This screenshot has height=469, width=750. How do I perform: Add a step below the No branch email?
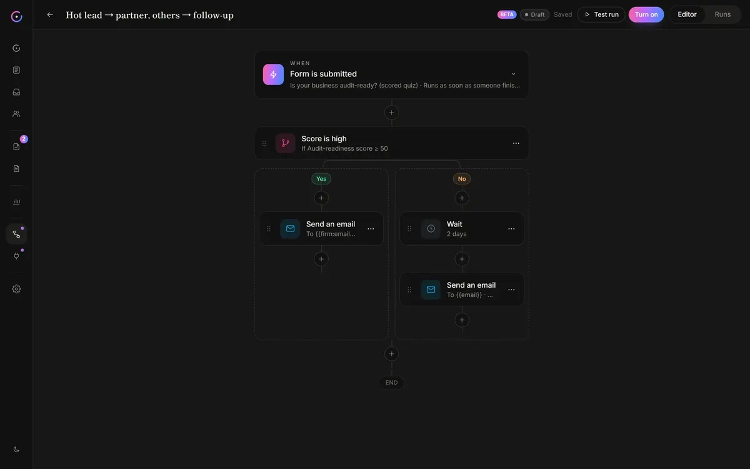[462, 320]
